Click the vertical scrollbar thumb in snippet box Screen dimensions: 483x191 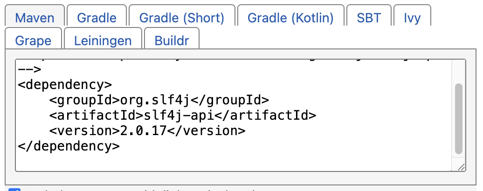click(458, 118)
